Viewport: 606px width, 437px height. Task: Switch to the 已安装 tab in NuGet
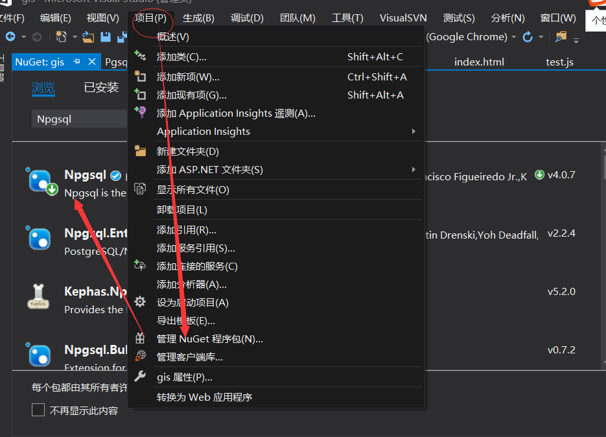click(x=101, y=88)
